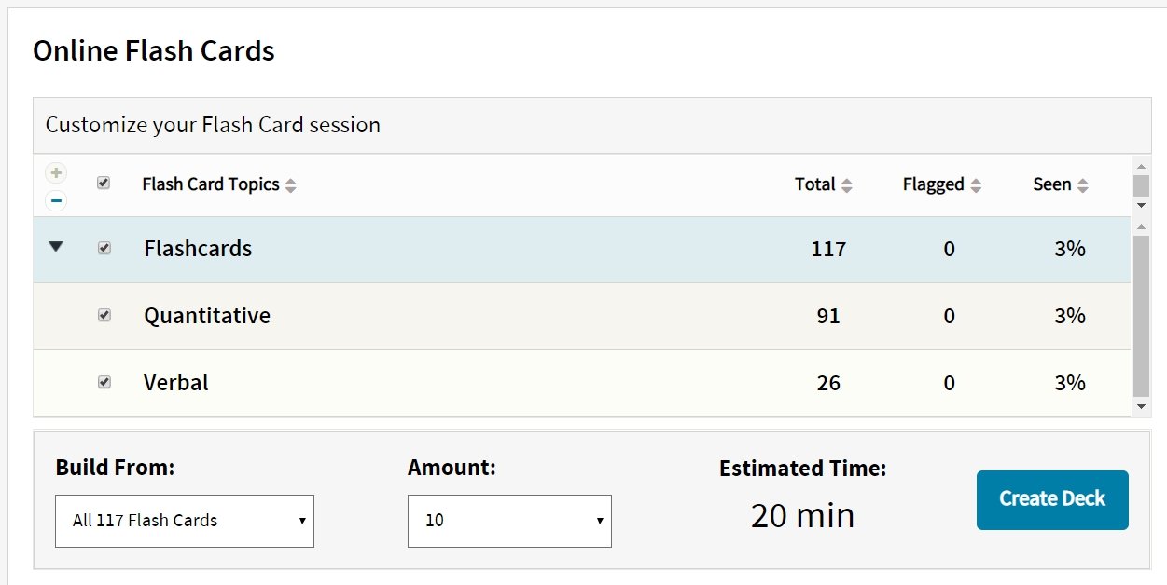Screen dimensions: 1167x585
Task: Click header scrollbar up arrow
Action: tap(1141, 165)
